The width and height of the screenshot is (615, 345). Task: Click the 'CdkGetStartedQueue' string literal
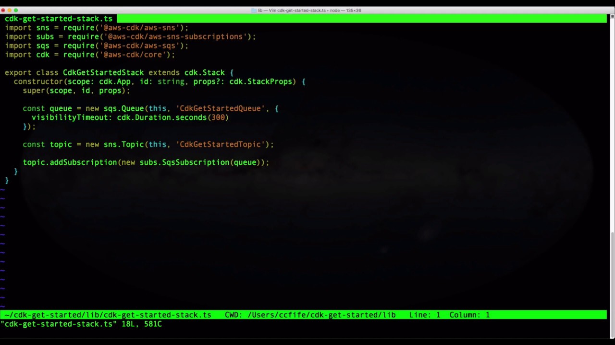click(220, 108)
